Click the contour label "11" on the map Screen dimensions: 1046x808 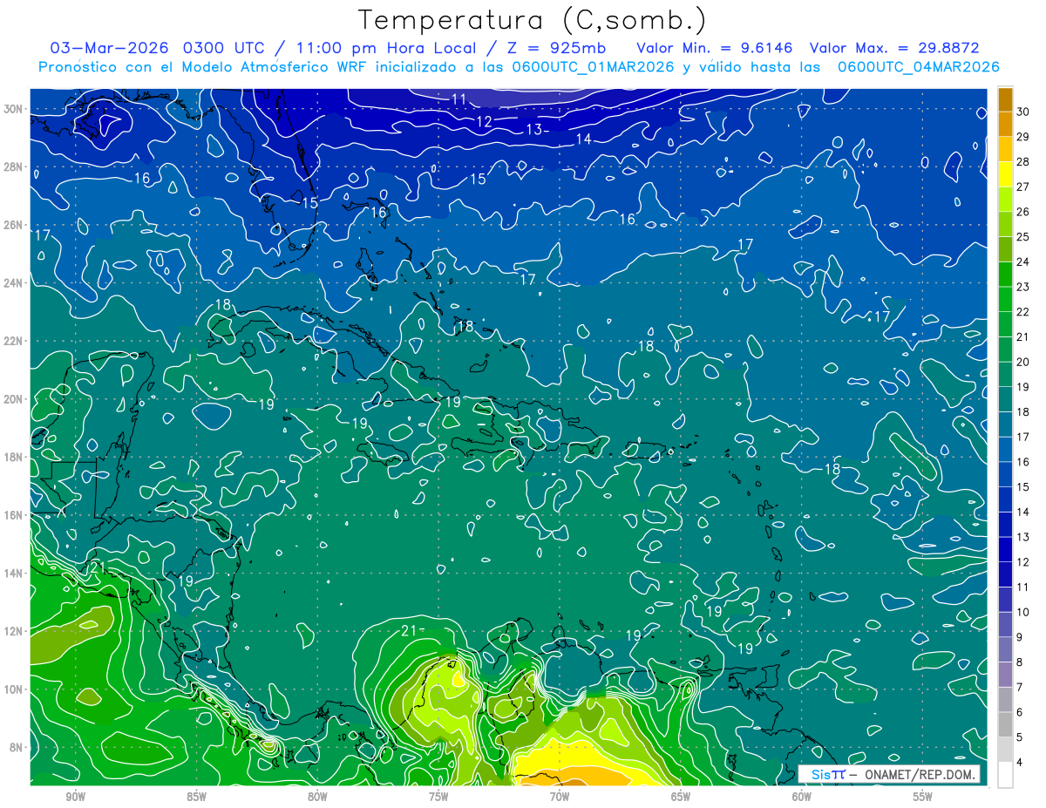click(x=459, y=99)
